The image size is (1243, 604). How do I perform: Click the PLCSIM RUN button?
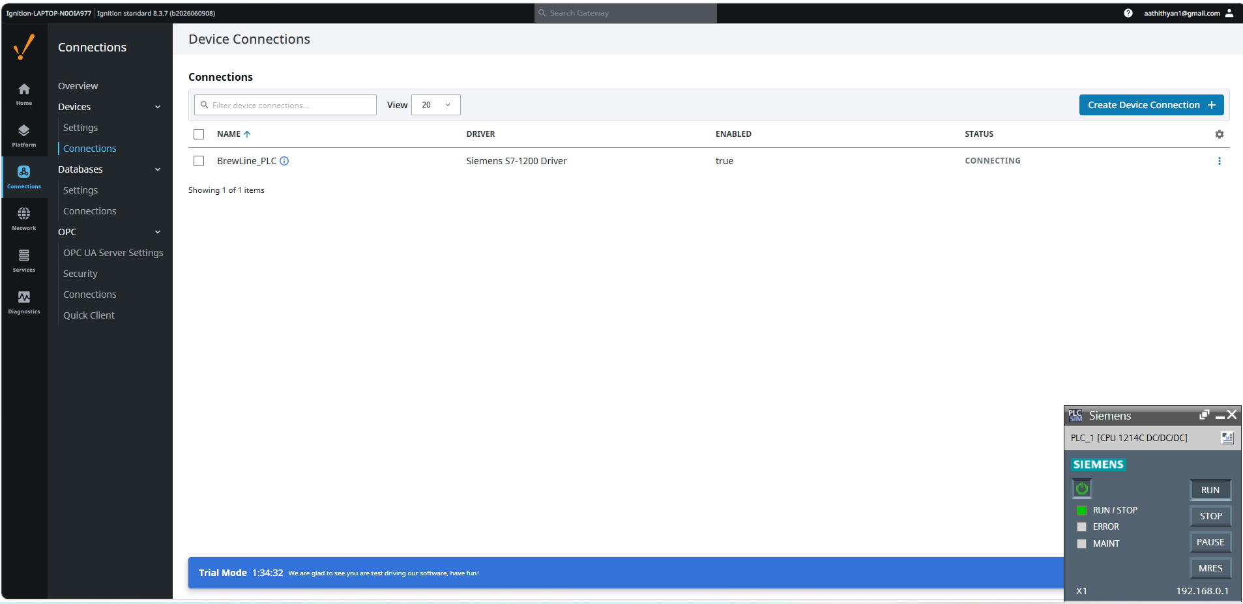pos(1210,490)
